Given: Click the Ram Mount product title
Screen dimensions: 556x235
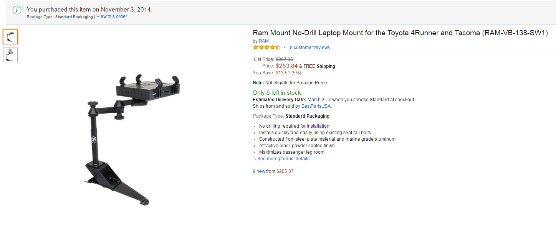Looking at the screenshot, I should tap(400, 33).
